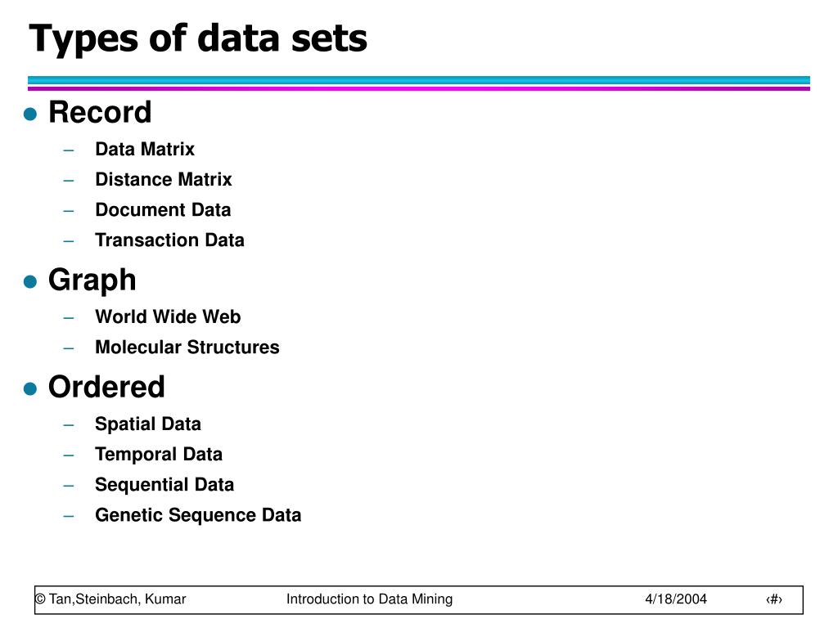Select the Molecular Structures entry

[x=187, y=347]
